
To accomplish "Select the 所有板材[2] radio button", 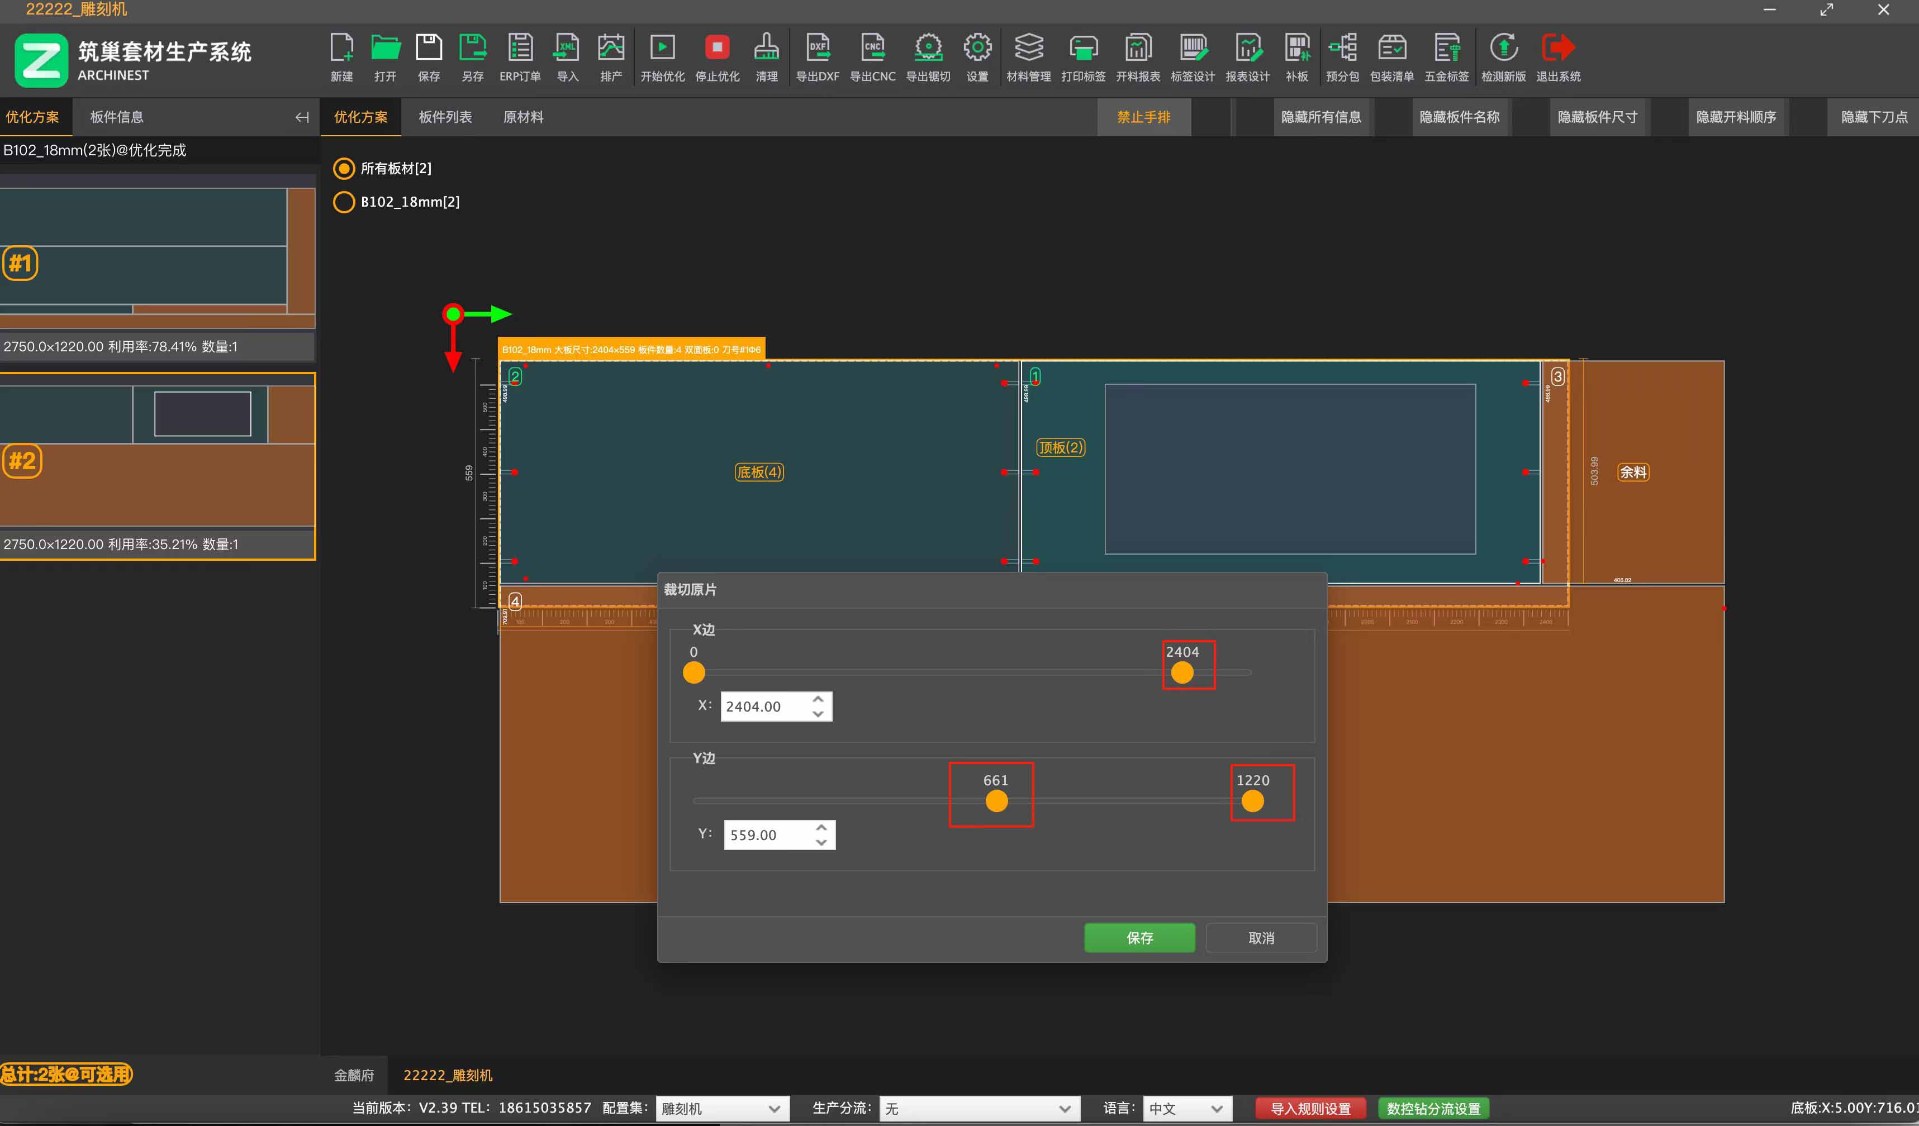I will point(344,168).
